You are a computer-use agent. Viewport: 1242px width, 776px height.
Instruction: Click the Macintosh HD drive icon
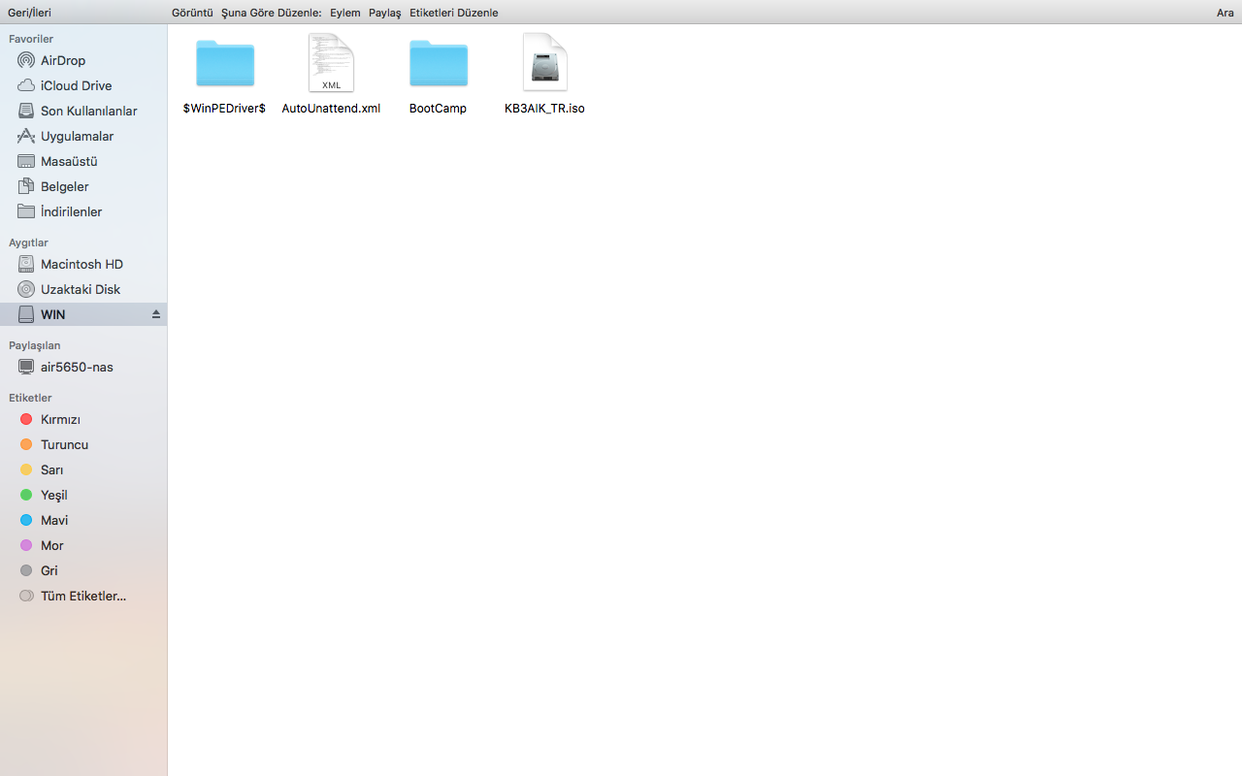(26, 264)
